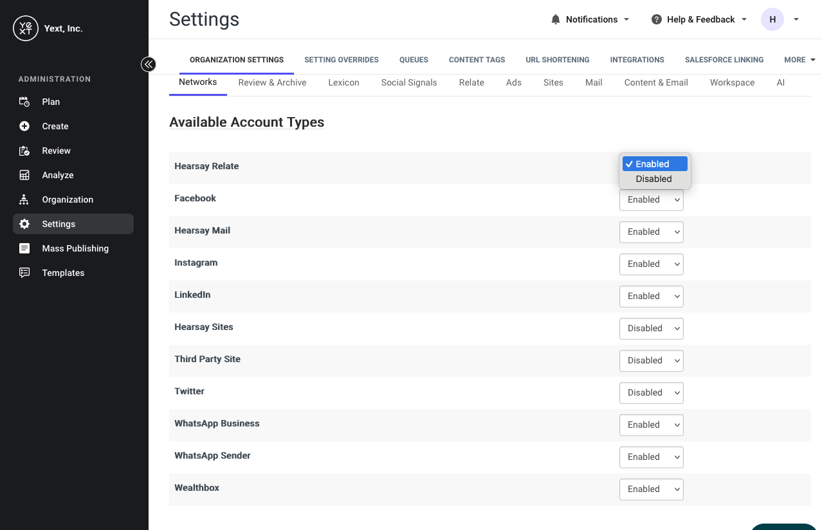
Task: Open the Wealthbox status dropdown
Action: pyautogui.click(x=651, y=489)
